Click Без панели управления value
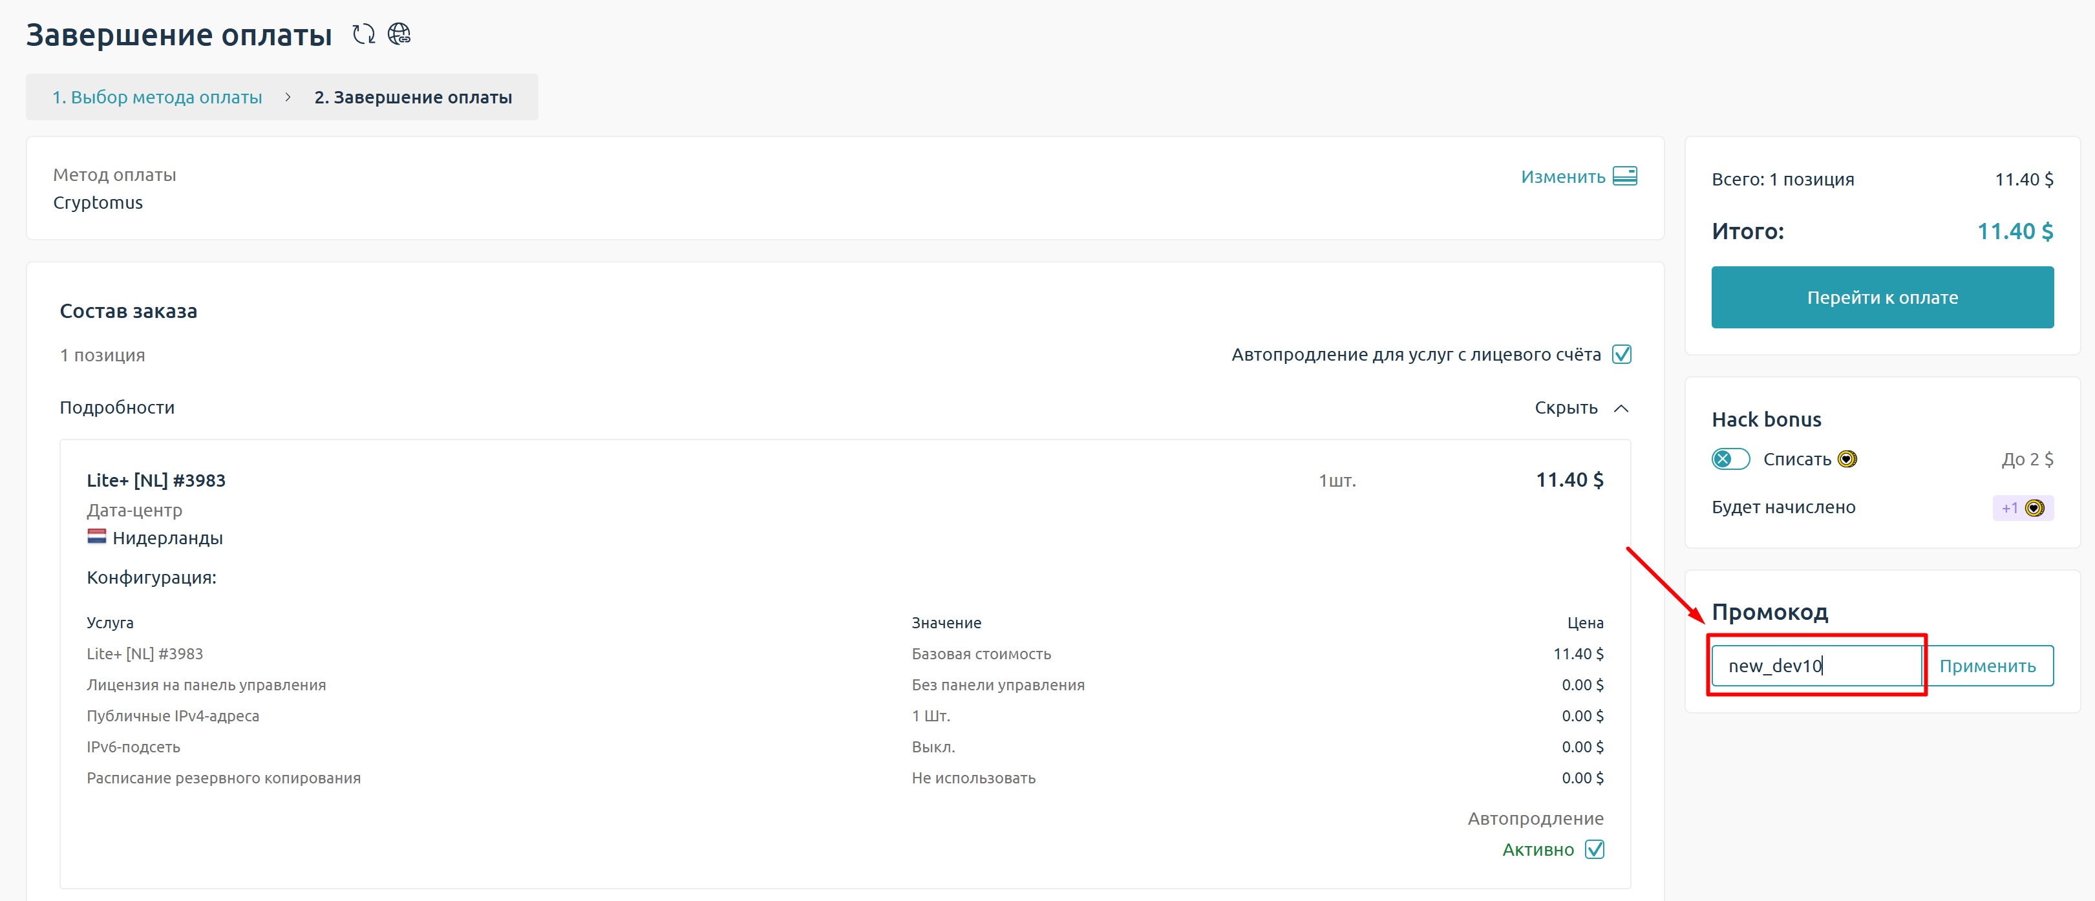Viewport: 2095px width, 901px height. pyautogui.click(x=998, y=686)
